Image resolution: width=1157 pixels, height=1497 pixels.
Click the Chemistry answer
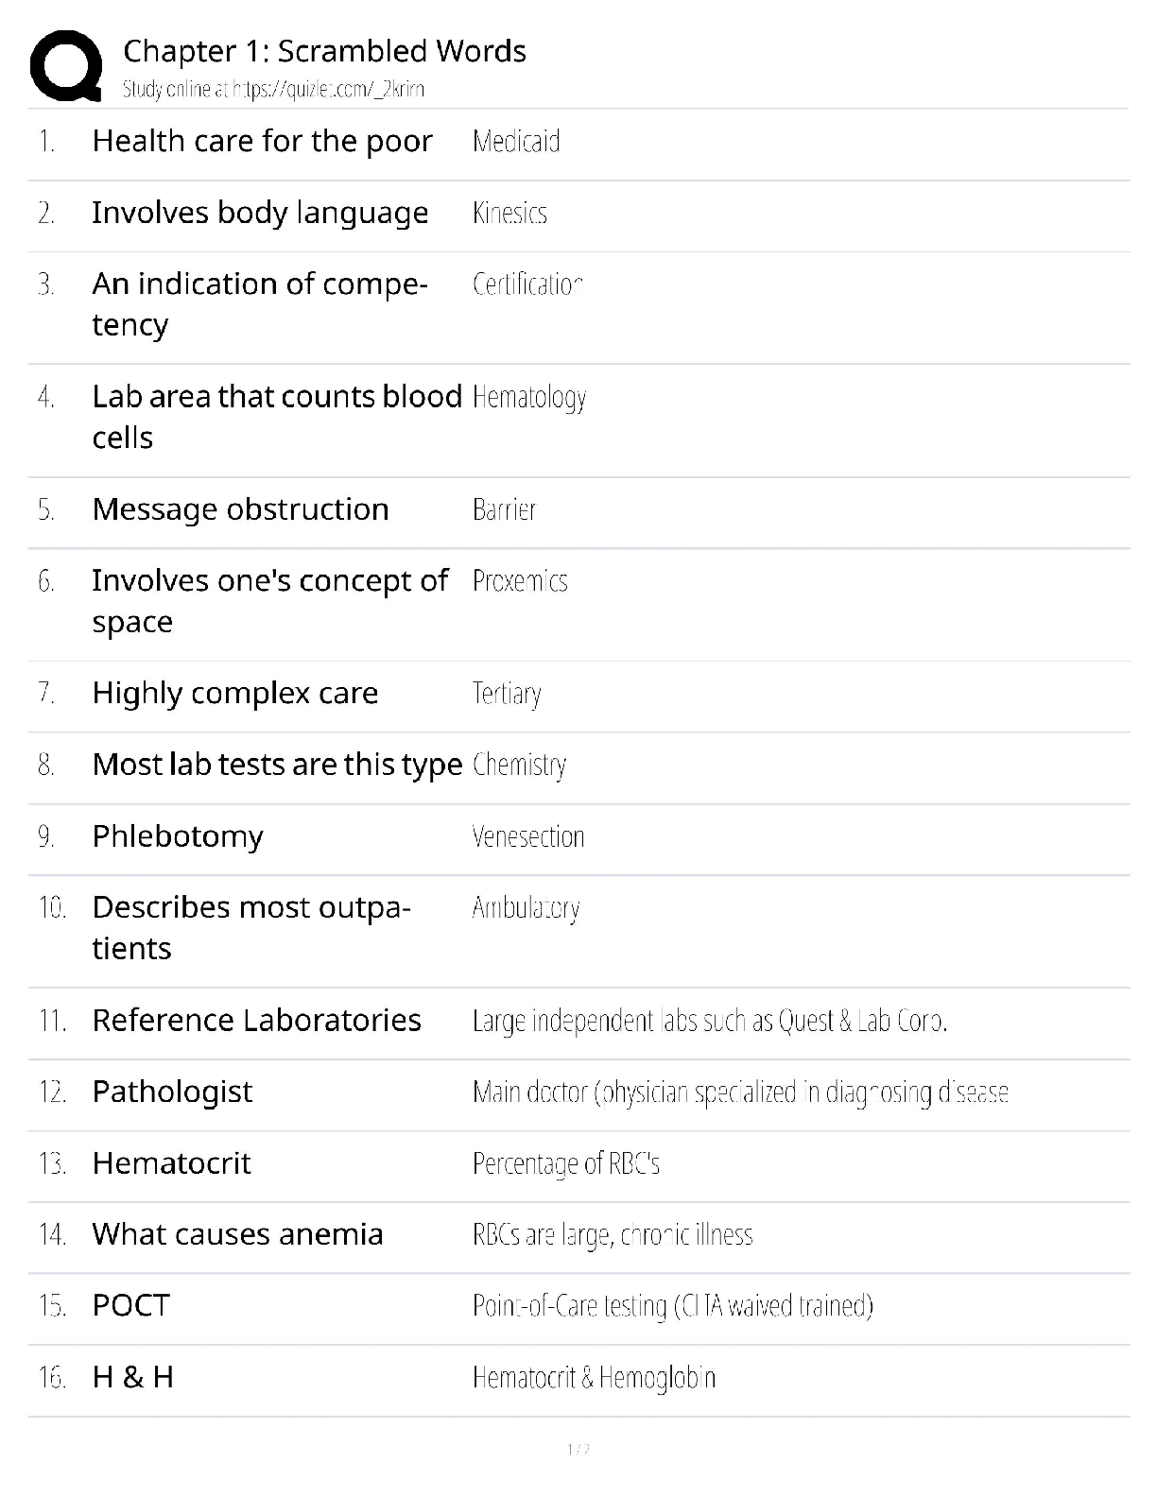click(520, 765)
